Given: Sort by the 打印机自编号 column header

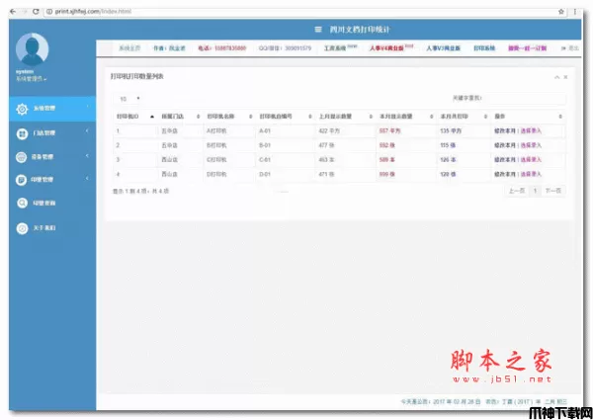Looking at the screenshot, I should click(286, 117).
